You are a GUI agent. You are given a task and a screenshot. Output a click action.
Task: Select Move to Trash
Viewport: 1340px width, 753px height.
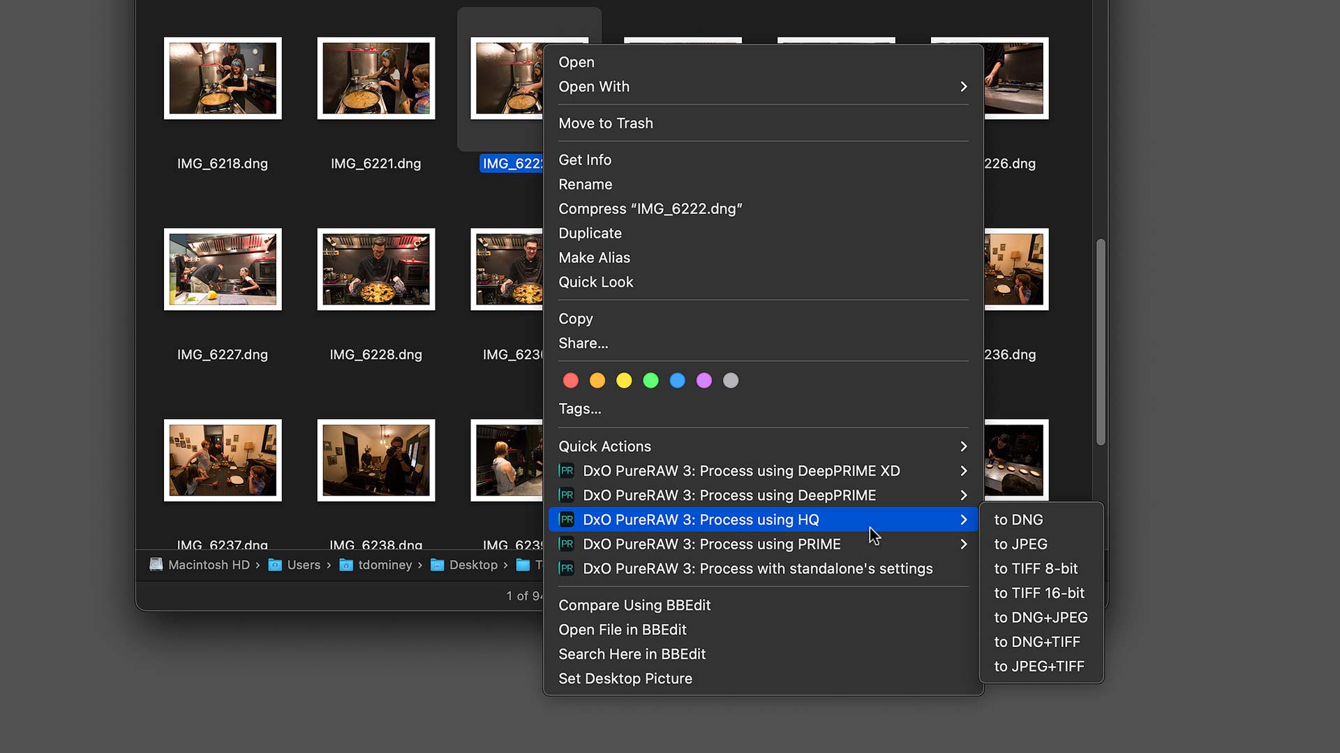[x=606, y=123]
